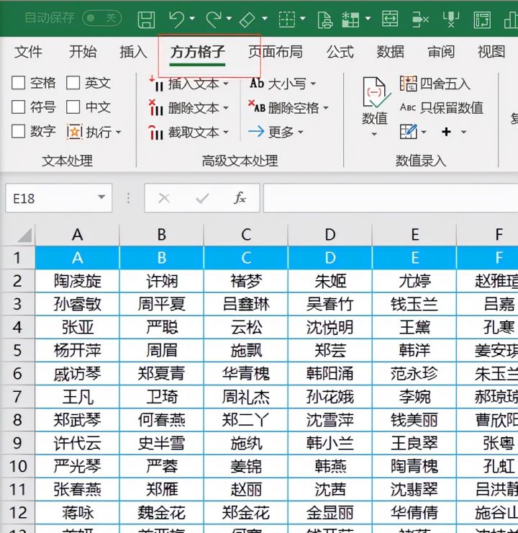518x533 pixels.
Task: Click the 更多 blue arrow icon
Action: (x=256, y=132)
